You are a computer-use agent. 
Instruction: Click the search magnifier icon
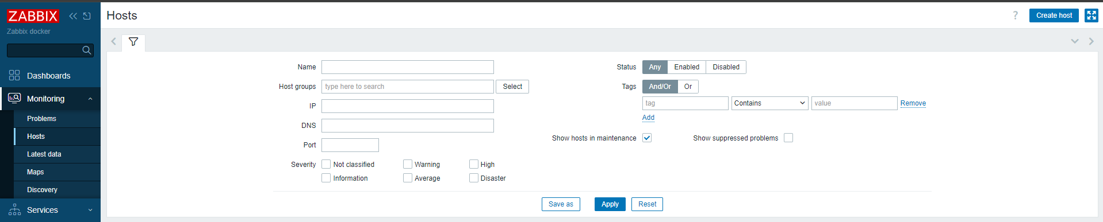tap(87, 50)
